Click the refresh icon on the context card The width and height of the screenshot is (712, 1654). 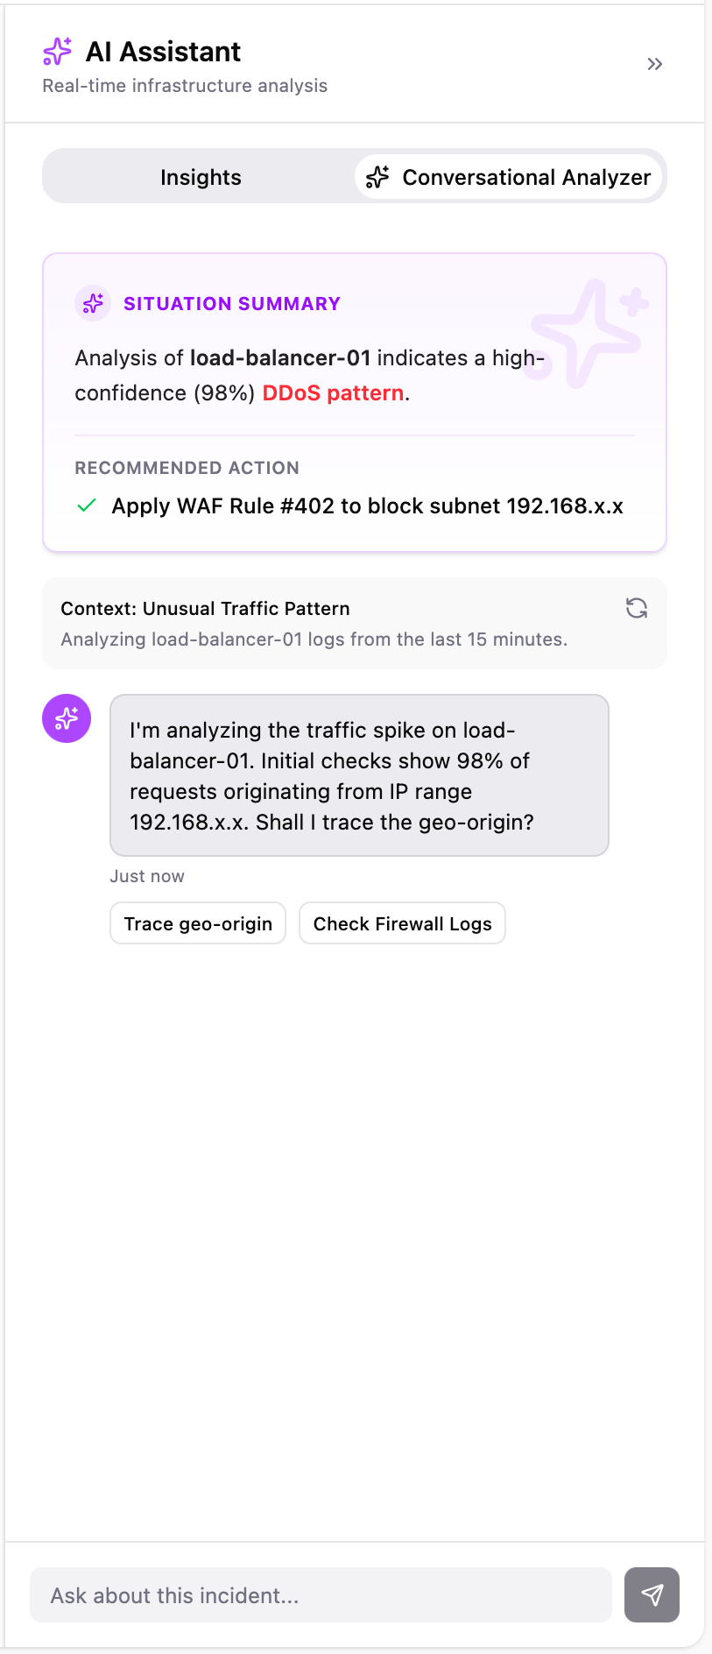(x=637, y=607)
